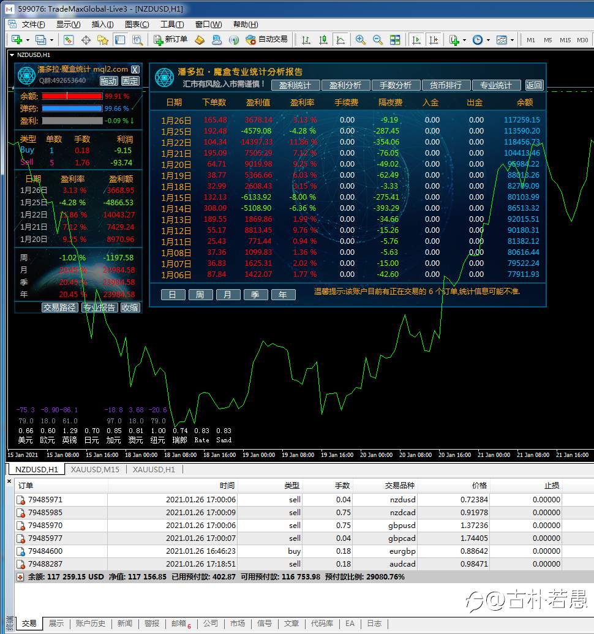Open the 专业统计 tab

coord(496,85)
